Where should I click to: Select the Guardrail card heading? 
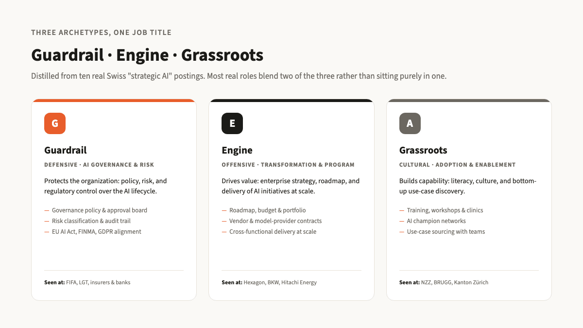click(66, 150)
